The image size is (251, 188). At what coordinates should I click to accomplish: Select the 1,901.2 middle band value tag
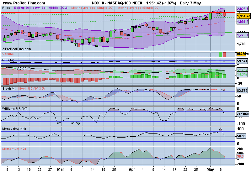tap(243, 22)
